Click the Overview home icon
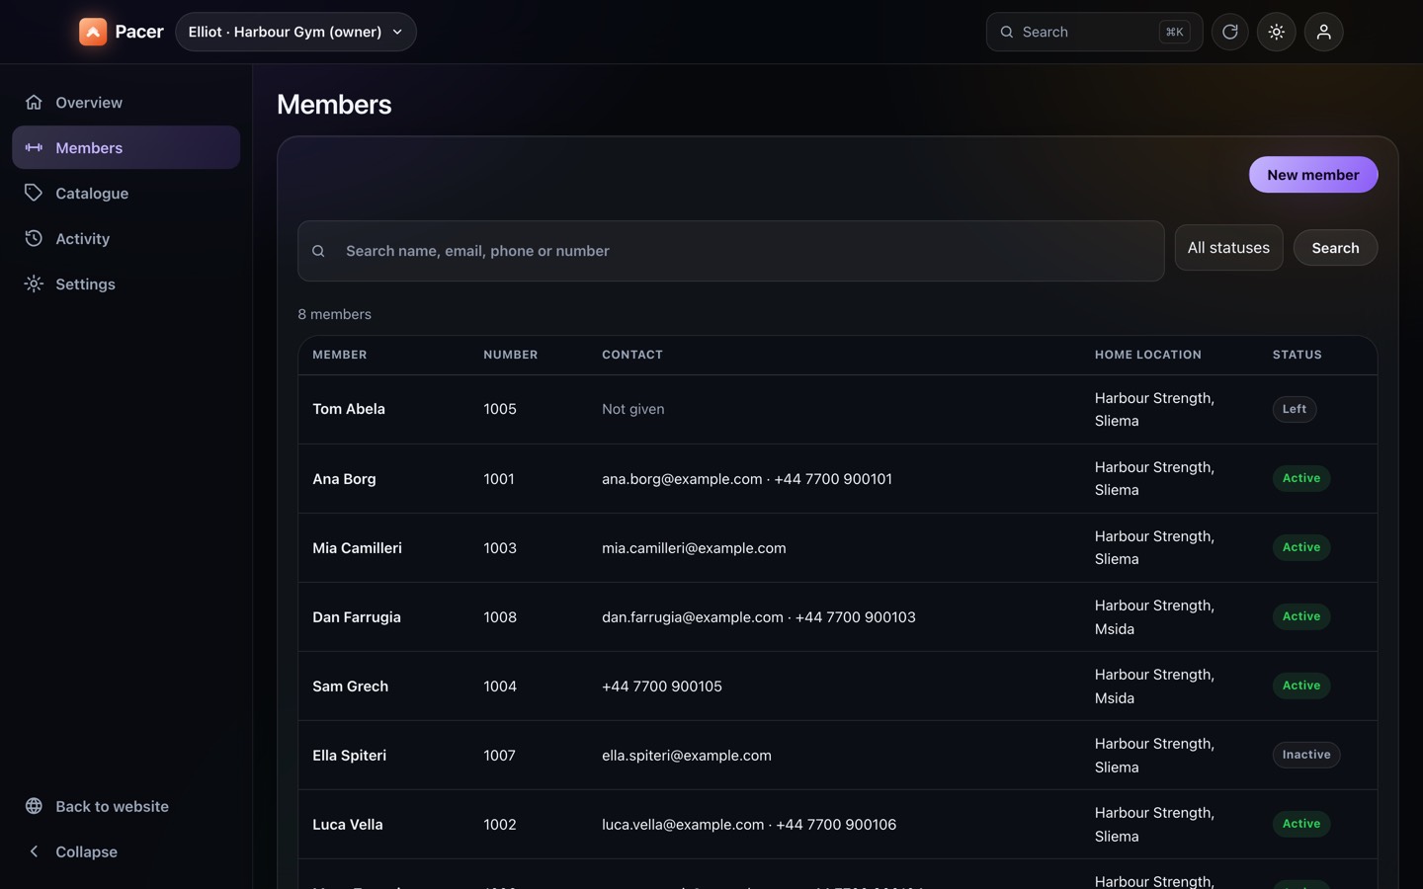1423x889 pixels. coord(34,103)
